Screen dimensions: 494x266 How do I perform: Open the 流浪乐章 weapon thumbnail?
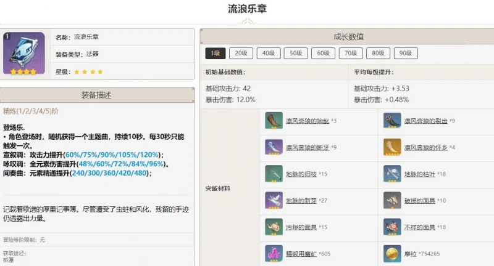click(23, 53)
